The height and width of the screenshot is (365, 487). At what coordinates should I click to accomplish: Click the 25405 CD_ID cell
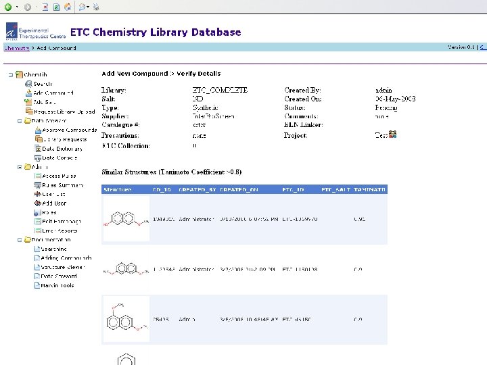pyautogui.click(x=161, y=319)
